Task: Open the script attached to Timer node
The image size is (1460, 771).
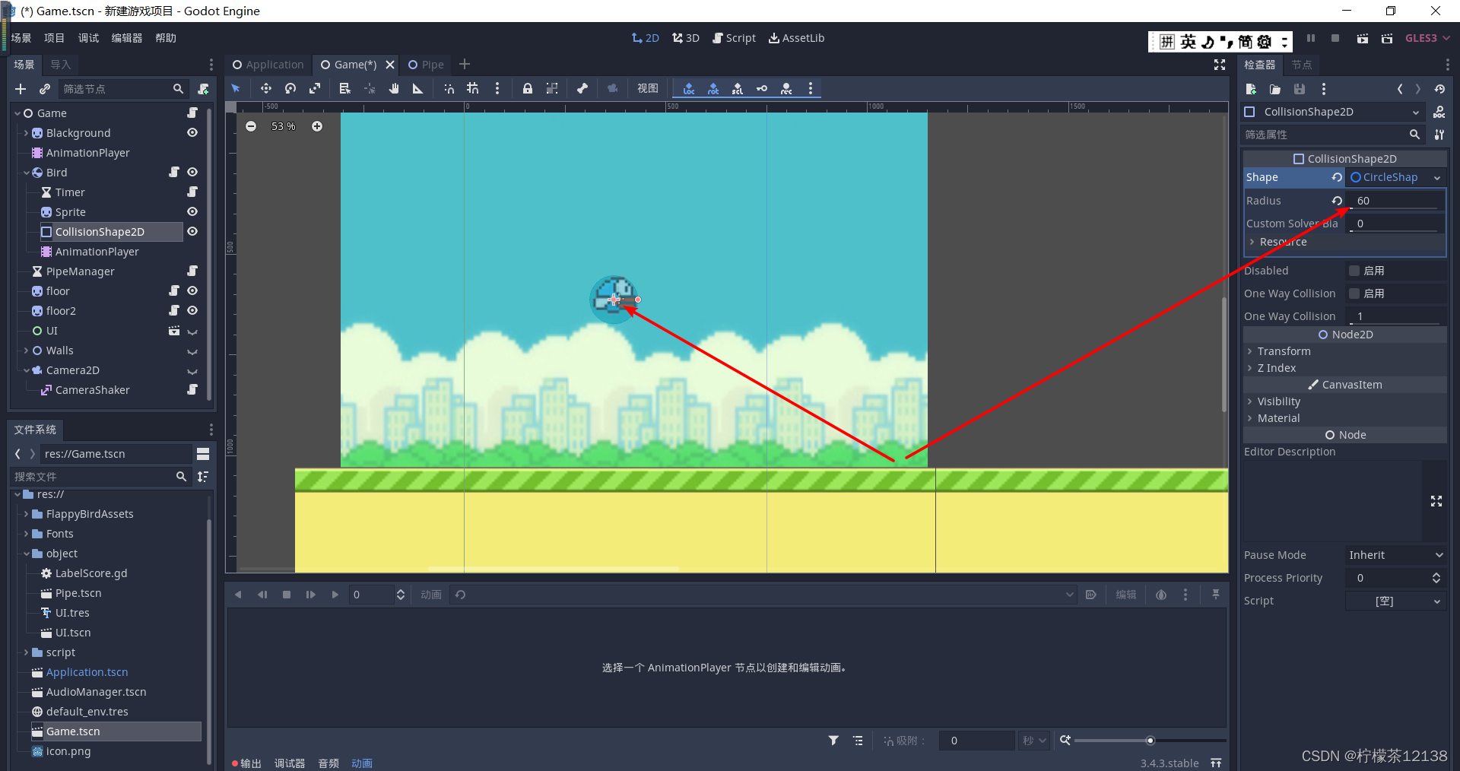Action: click(192, 192)
